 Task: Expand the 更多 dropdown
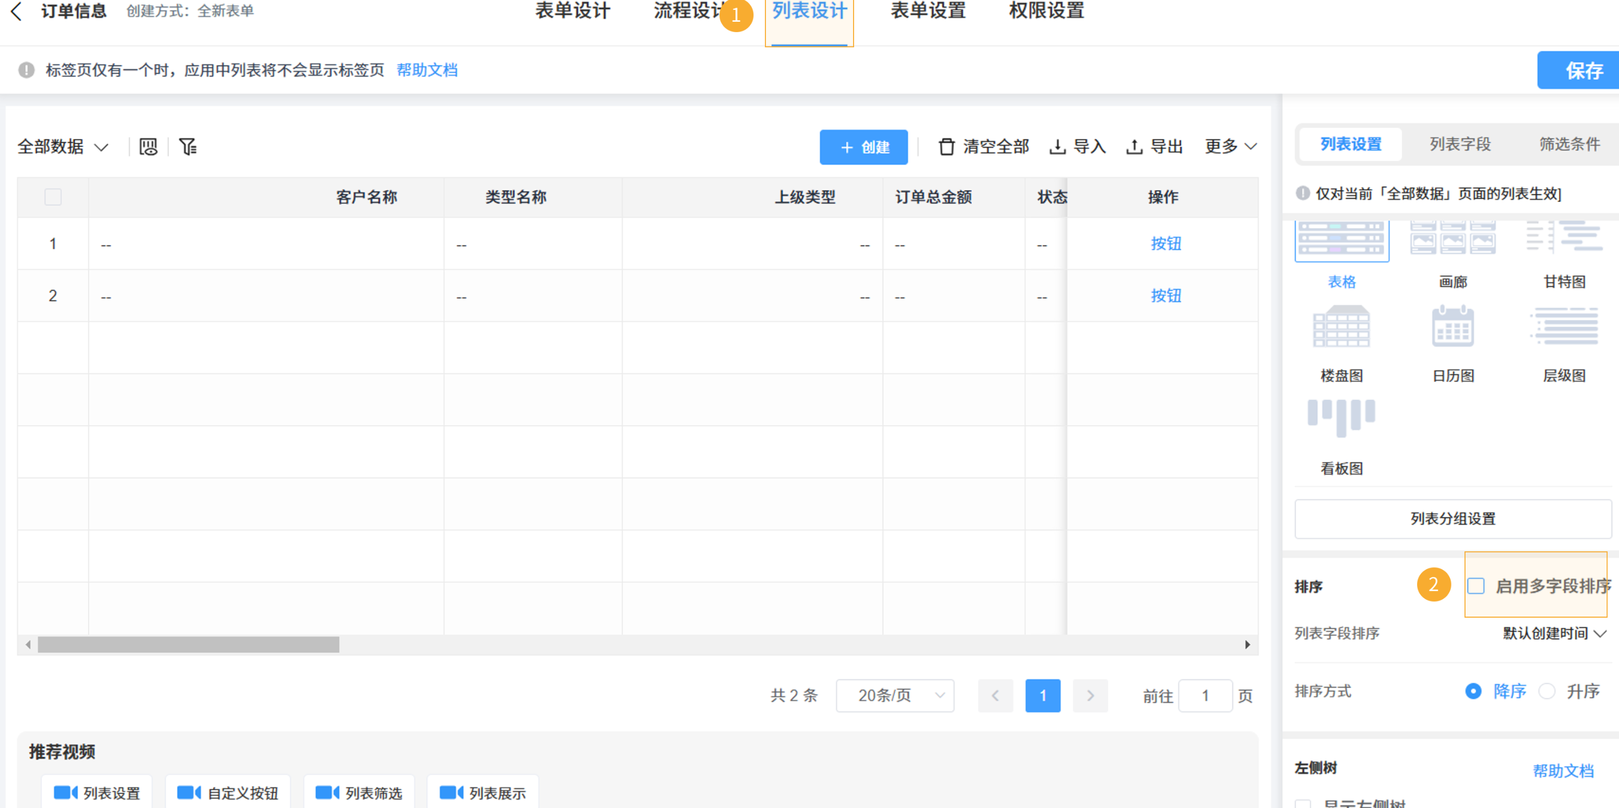click(1231, 146)
